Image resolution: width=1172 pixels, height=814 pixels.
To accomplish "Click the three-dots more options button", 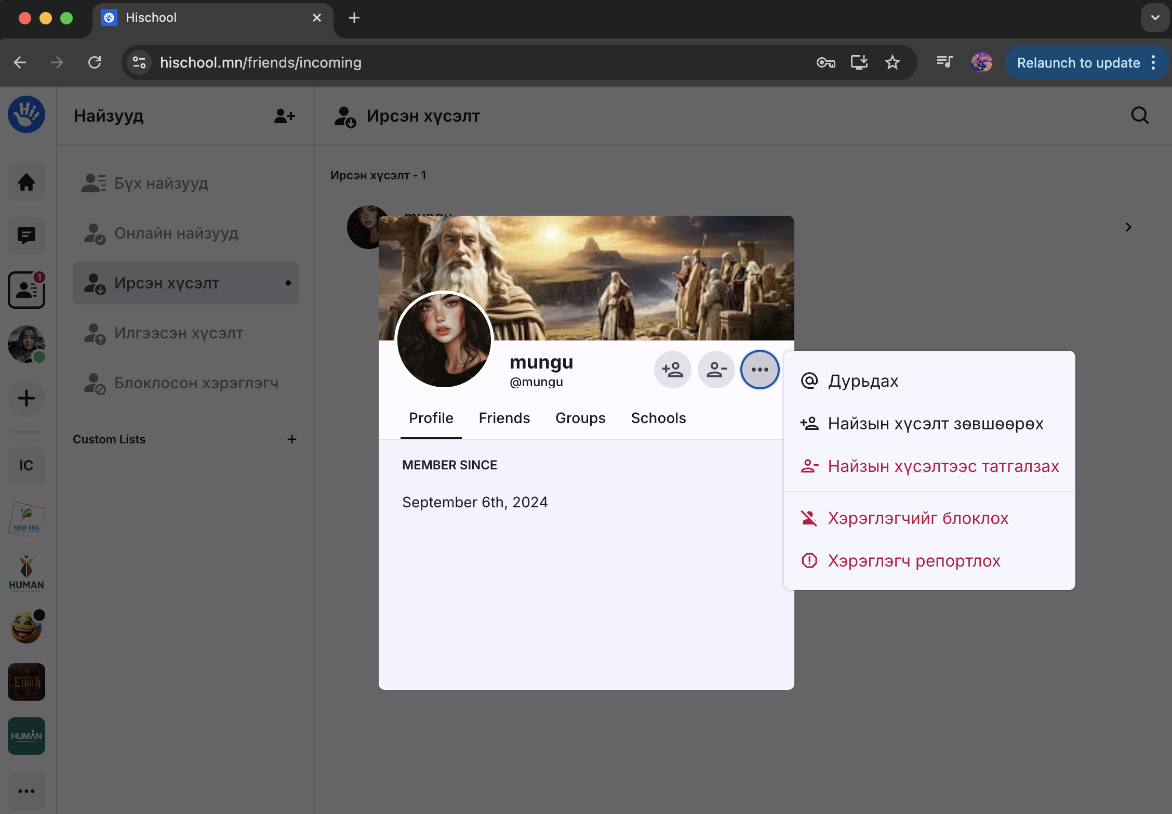I will point(760,370).
